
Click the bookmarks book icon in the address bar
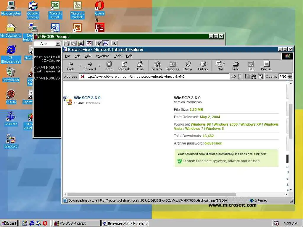click(247, 77)
